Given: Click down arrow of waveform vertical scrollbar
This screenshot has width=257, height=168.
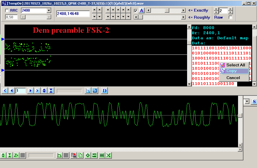Looking at the screenshot, I should (x=240, y=145).
